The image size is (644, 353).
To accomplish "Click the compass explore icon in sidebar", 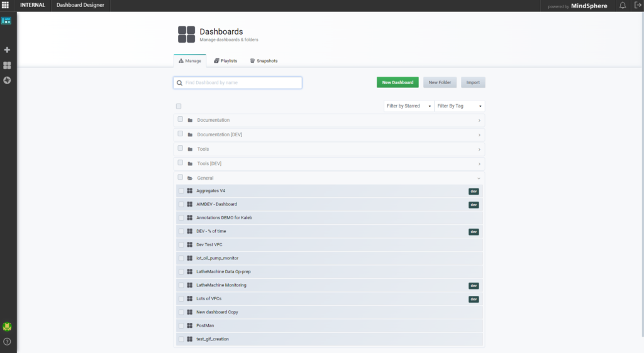I will click(x=7, y=80).
